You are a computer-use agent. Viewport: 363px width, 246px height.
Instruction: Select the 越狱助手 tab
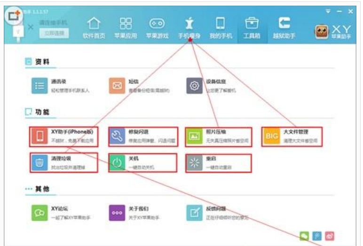[284, 27]
